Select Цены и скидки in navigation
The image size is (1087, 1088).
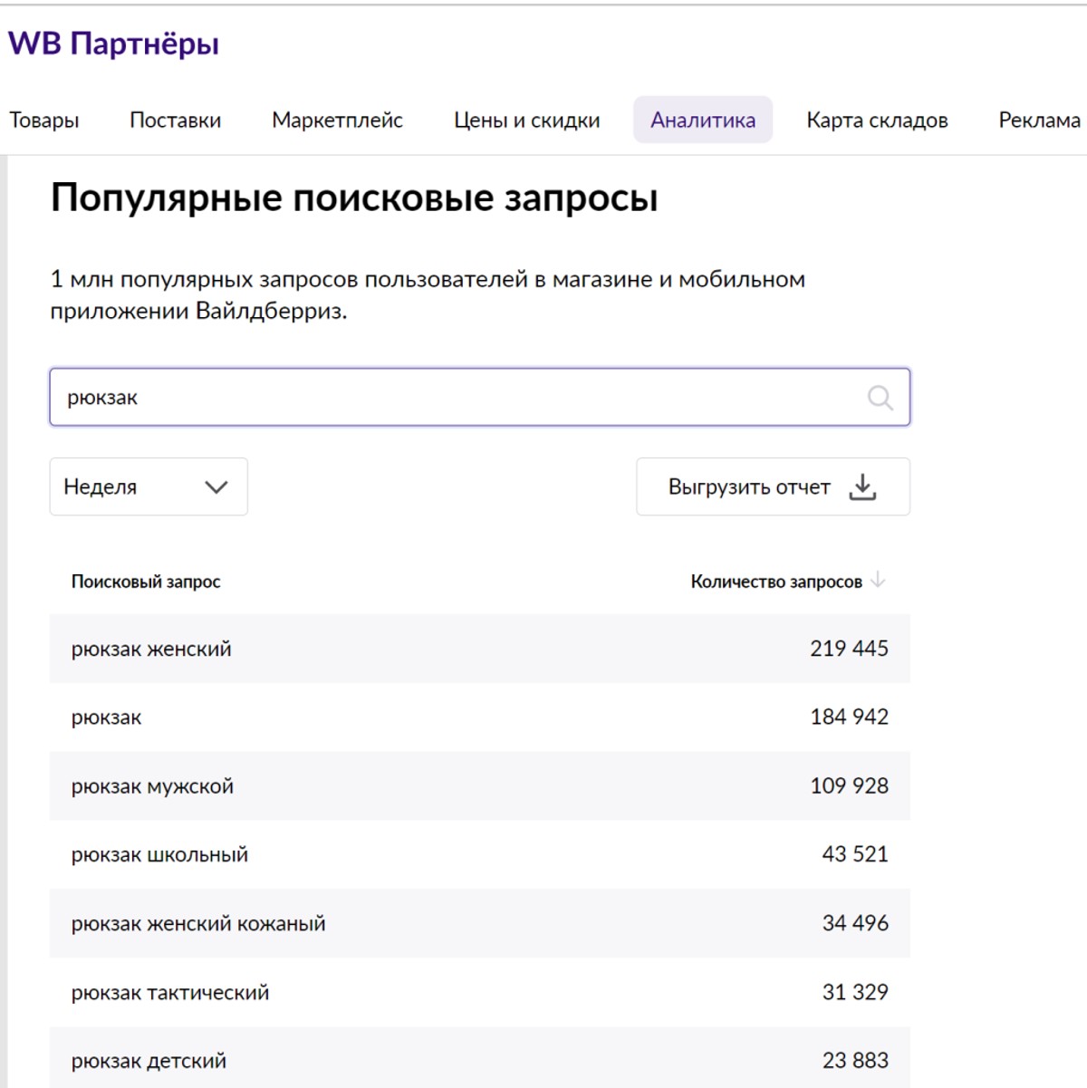tap(526, 120)
